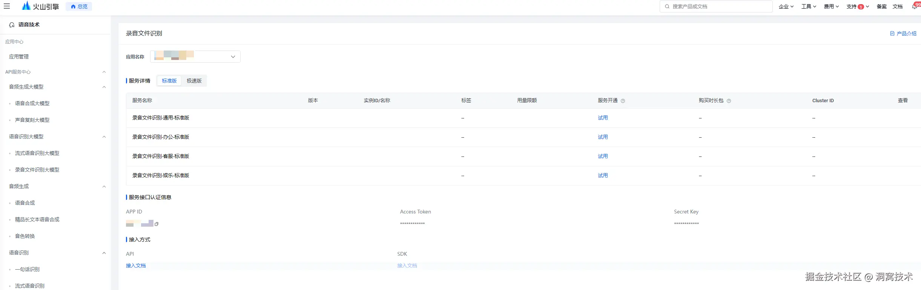Open 应用管理 in the sidebar
The height and width of the screenshot is (290, 921).
coord(19,57)
